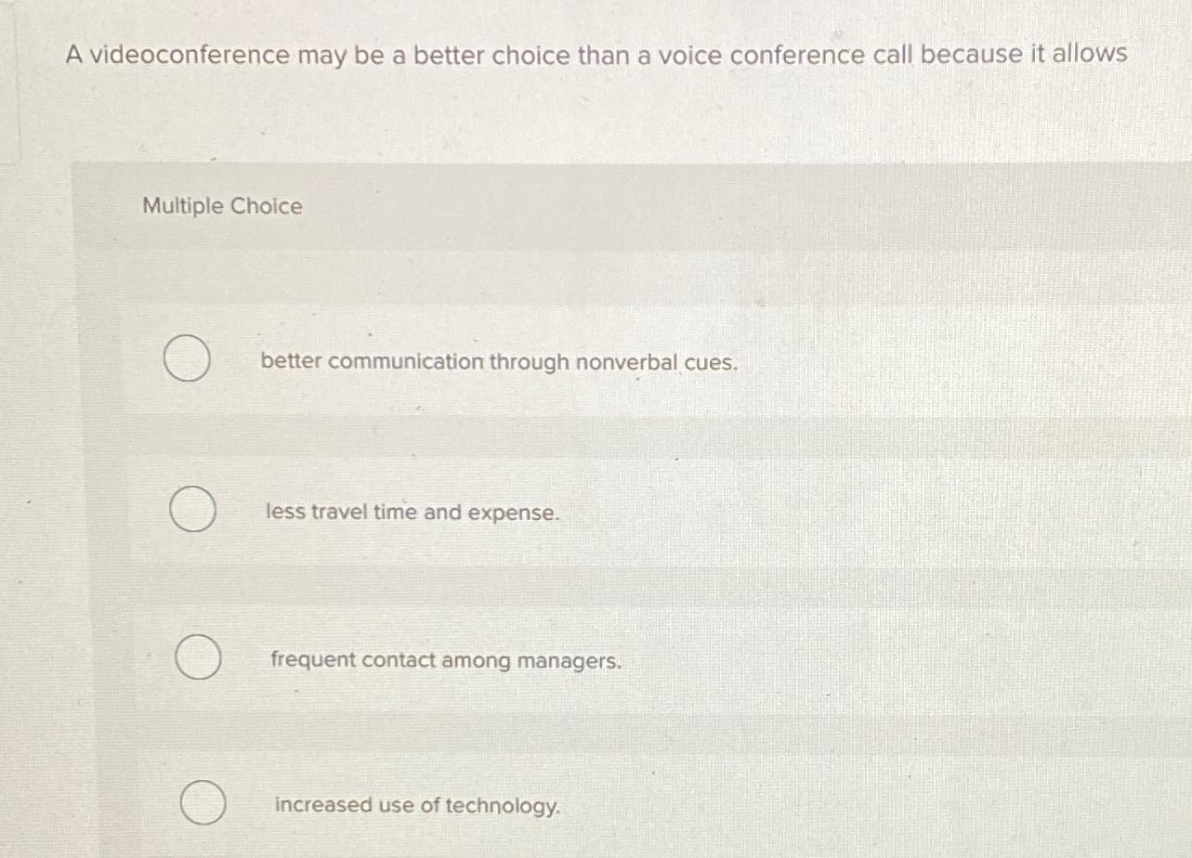Select the 'frequent contact among managers' radio button
1192x858 pixels.
pos(197,656)
